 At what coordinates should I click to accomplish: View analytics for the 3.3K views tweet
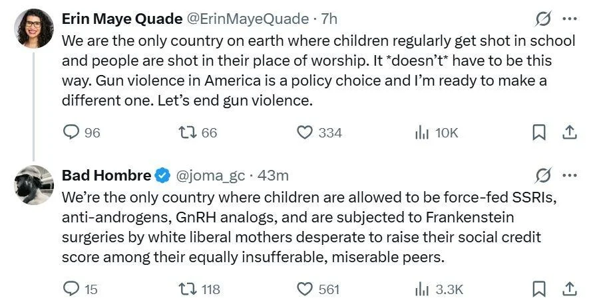click(421, 289)
